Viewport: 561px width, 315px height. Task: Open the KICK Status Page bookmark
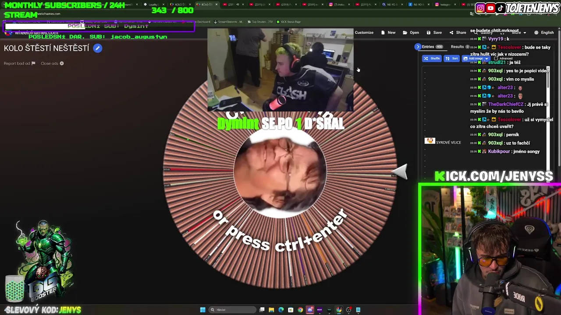[288, 22]
